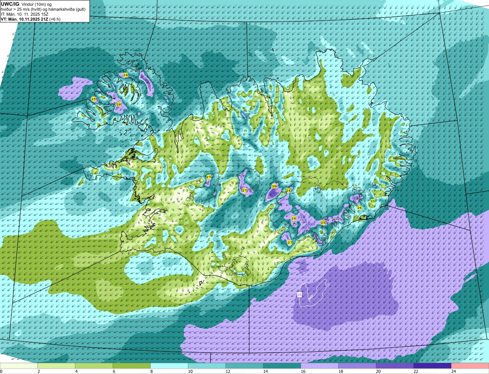The image size is (489, 374).
Task: Click the 8–10 m/s light cyan legend swatch
Action: (169, 366)
